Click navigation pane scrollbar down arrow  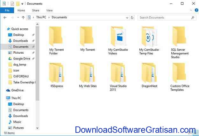point(37,128)
